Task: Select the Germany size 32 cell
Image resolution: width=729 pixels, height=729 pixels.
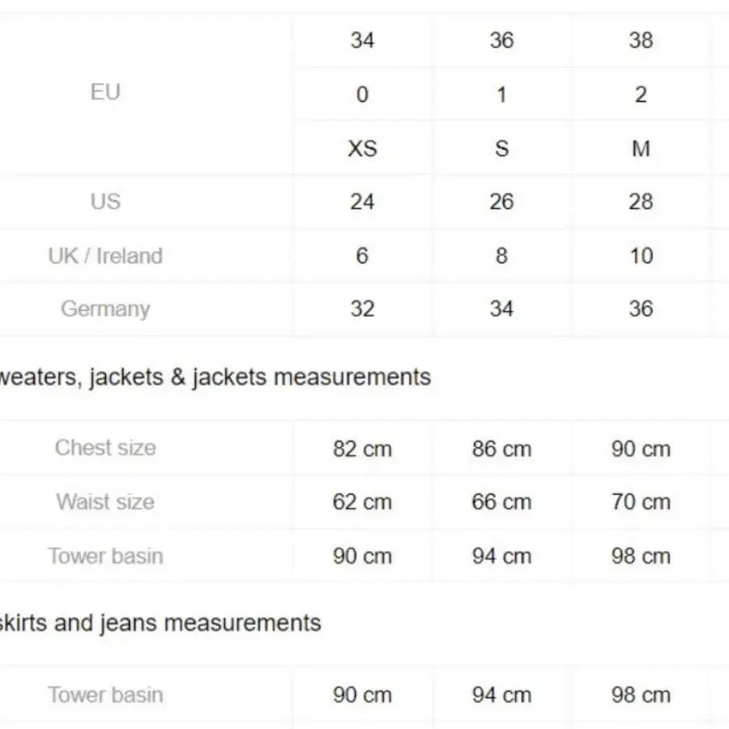Action: [x=363, y=309]
